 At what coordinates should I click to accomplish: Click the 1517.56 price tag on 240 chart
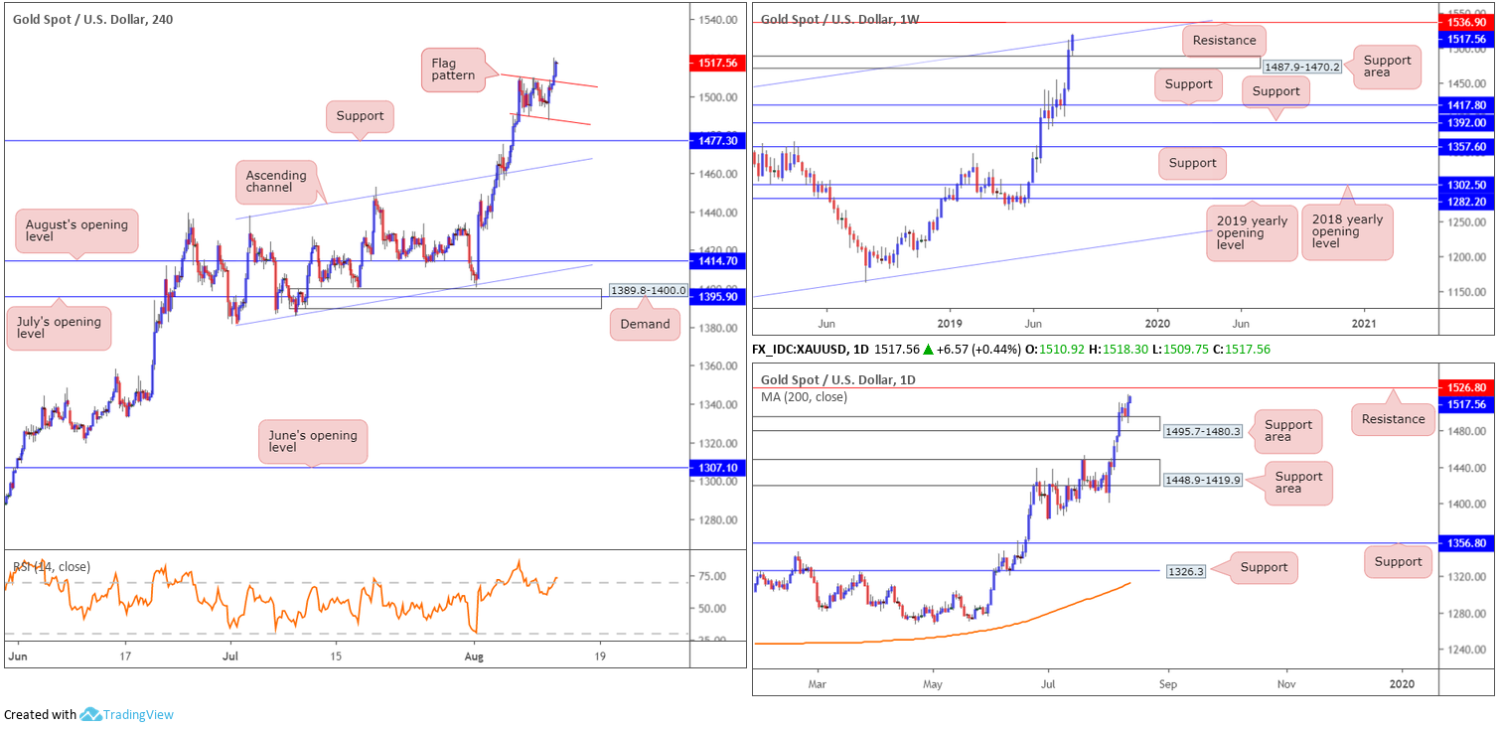click(717, 62)
